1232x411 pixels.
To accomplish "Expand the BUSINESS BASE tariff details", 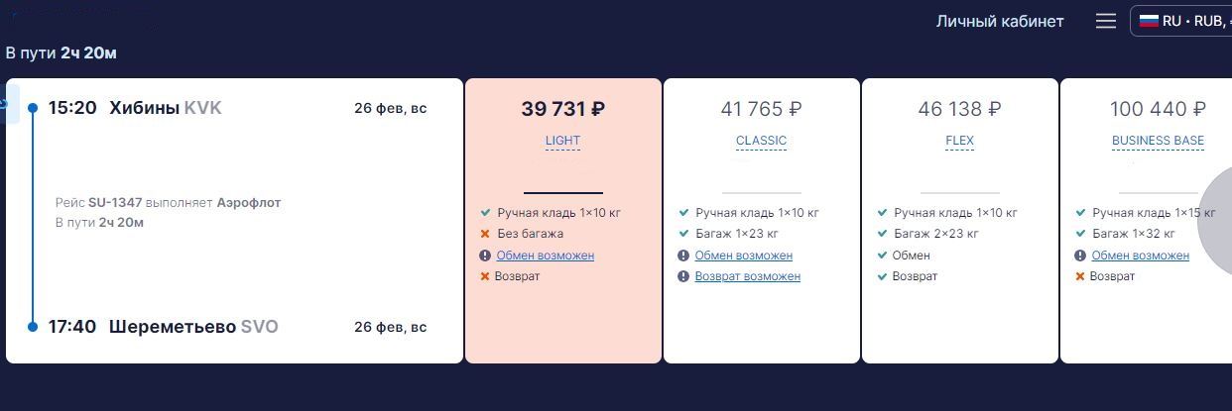I will point(1158,141).
